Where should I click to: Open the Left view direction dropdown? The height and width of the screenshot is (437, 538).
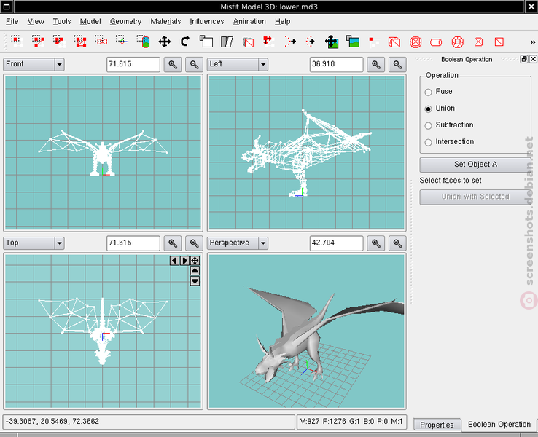click(x=238, y=64)
